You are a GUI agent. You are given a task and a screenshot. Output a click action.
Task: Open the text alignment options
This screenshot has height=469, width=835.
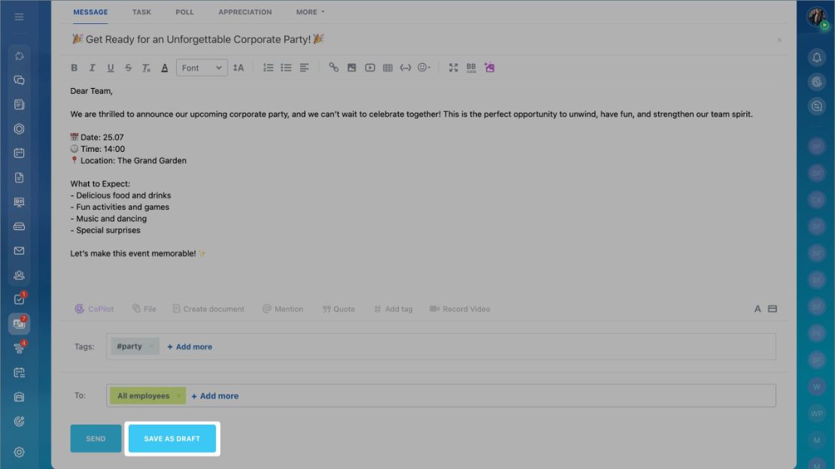304,68
